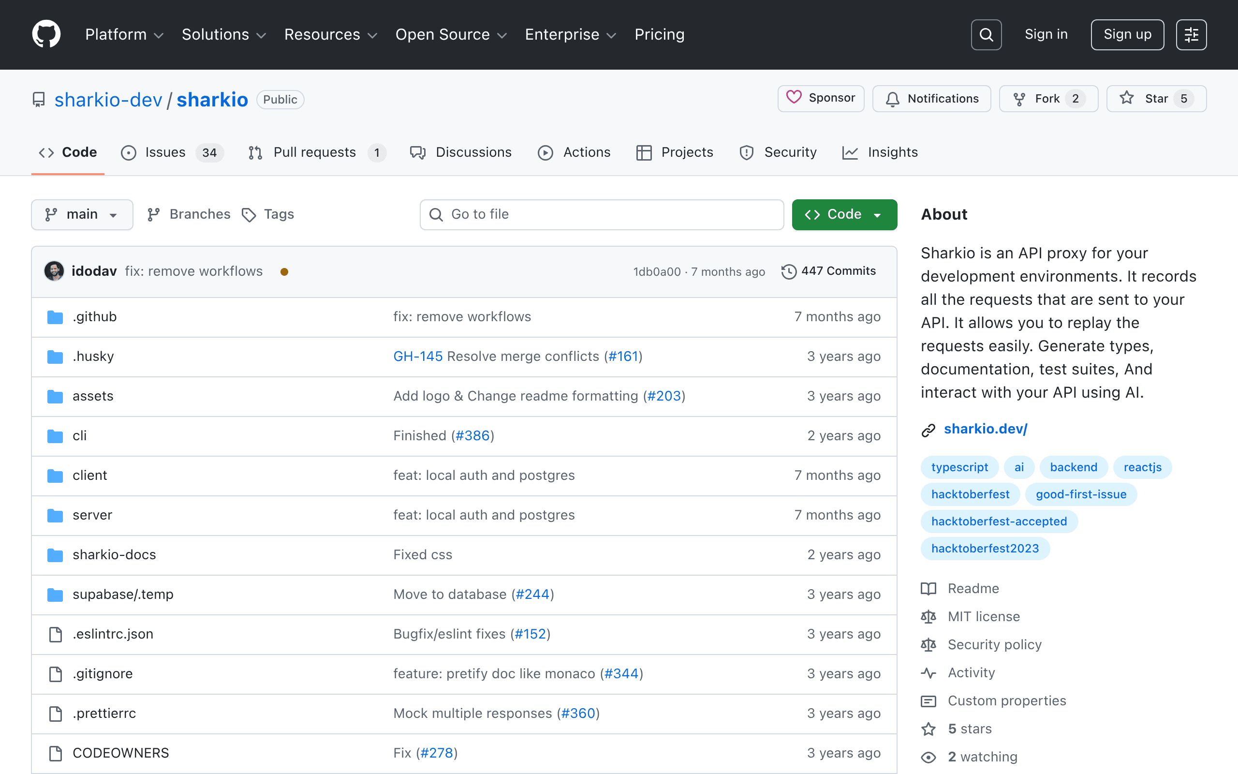The image size is (1238, 774).
Task: Open the Security policy link
Action: 994,645
